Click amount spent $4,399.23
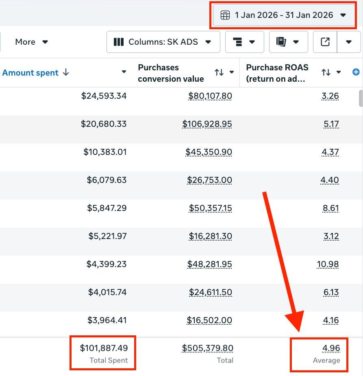363x376 pixels. [x=107, y=264]
